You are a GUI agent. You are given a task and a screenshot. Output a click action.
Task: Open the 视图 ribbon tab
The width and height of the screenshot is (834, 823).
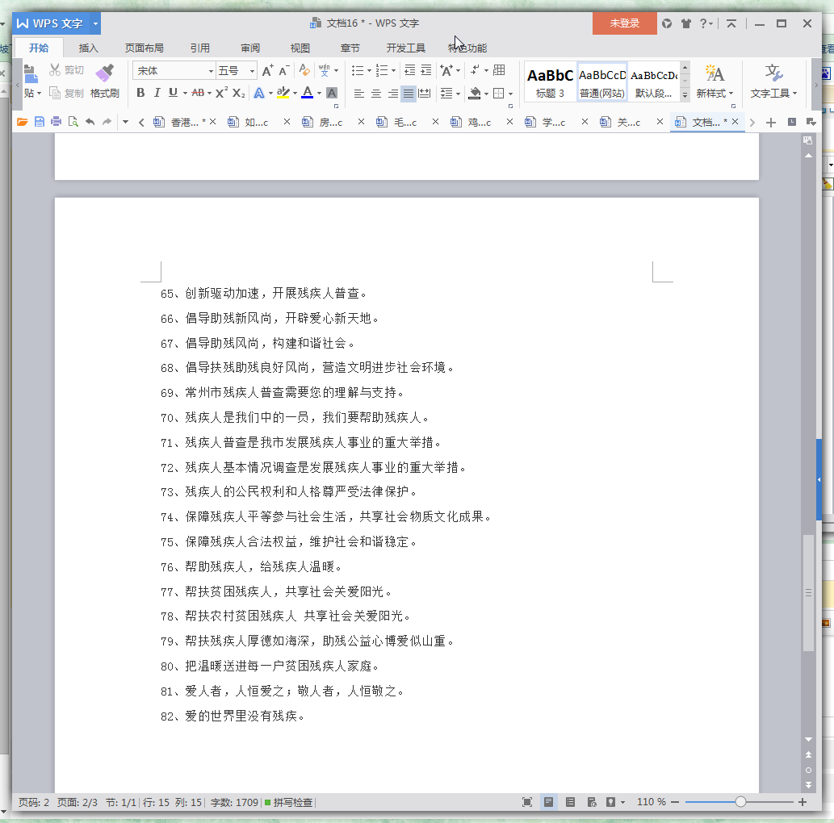point(300,48)
